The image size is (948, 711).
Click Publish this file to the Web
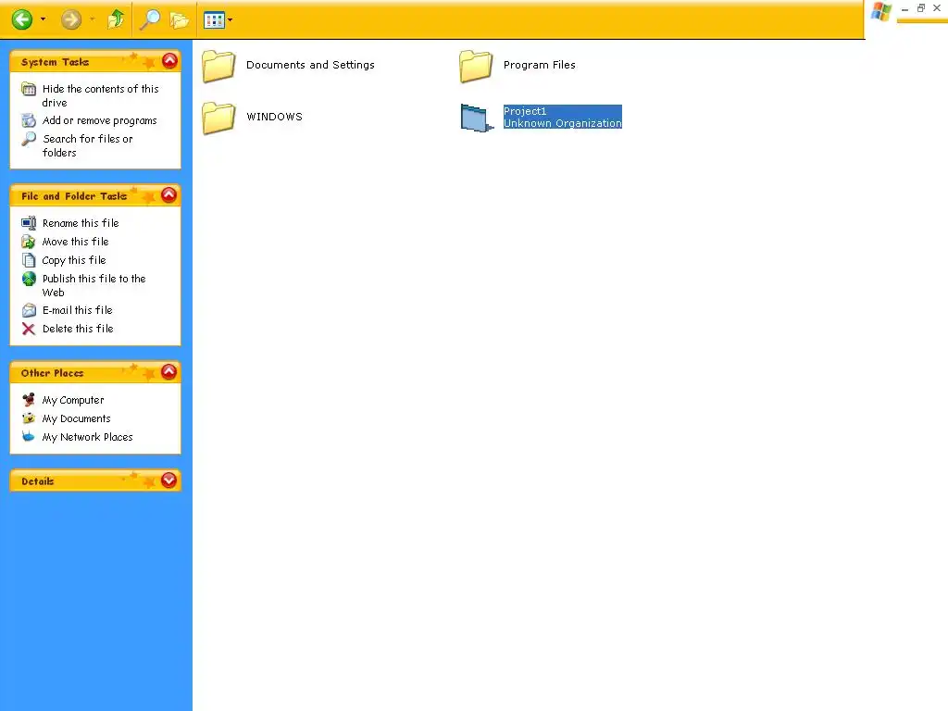click(94, 285)
